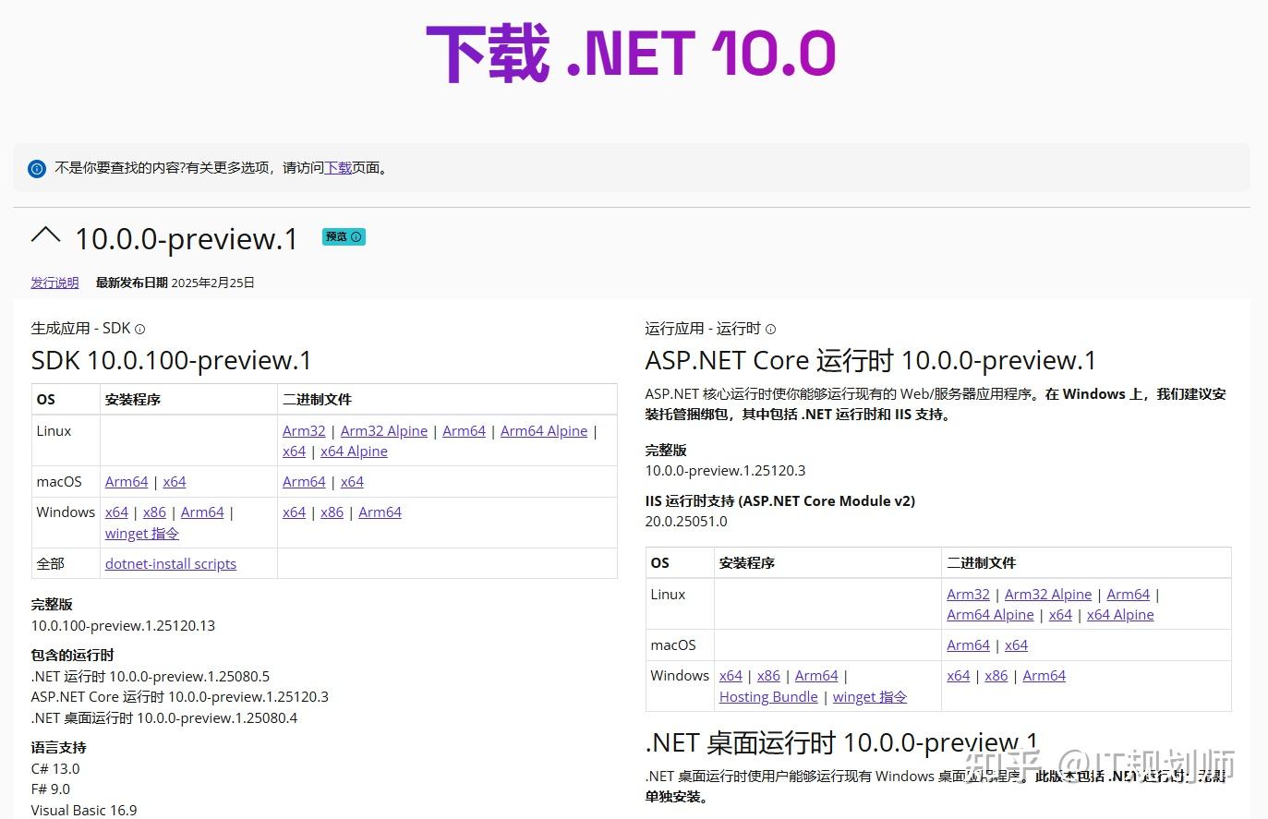Open the 发行说明 release notes link
1268x819 pixels.
pos(54,283)
